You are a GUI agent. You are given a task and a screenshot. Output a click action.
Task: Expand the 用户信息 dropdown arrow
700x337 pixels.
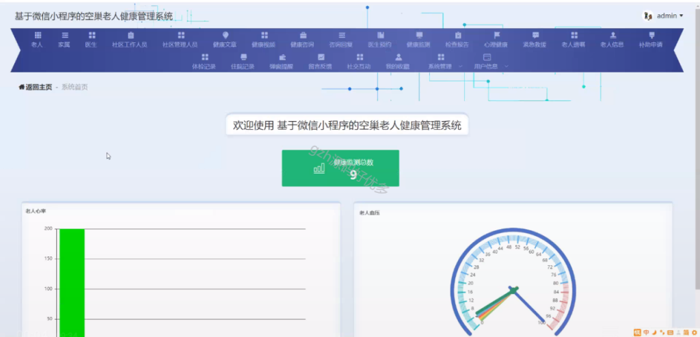tap(507, 66)
